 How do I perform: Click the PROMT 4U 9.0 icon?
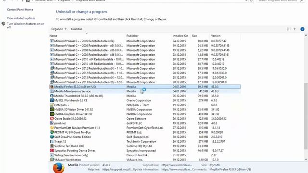point(51,132)
